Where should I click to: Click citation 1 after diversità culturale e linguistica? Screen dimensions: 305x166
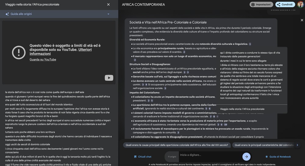point(250,44)
